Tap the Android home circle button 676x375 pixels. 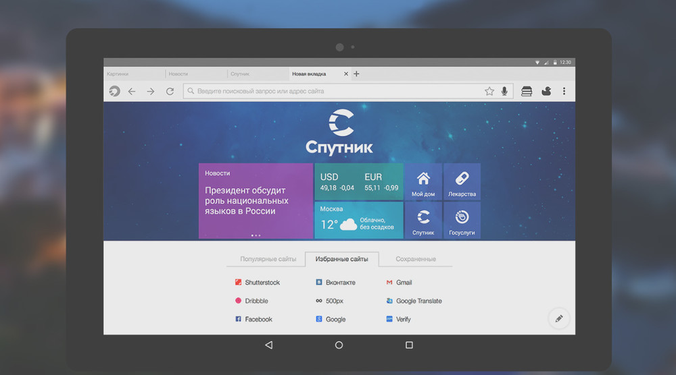point(339,345)
